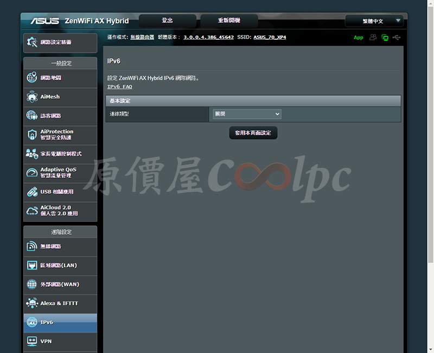The width and height of the screenshot is (434, 353).
Task: Open the WAN globe icon
Action: pyautogui.click(x=32, y=284)
